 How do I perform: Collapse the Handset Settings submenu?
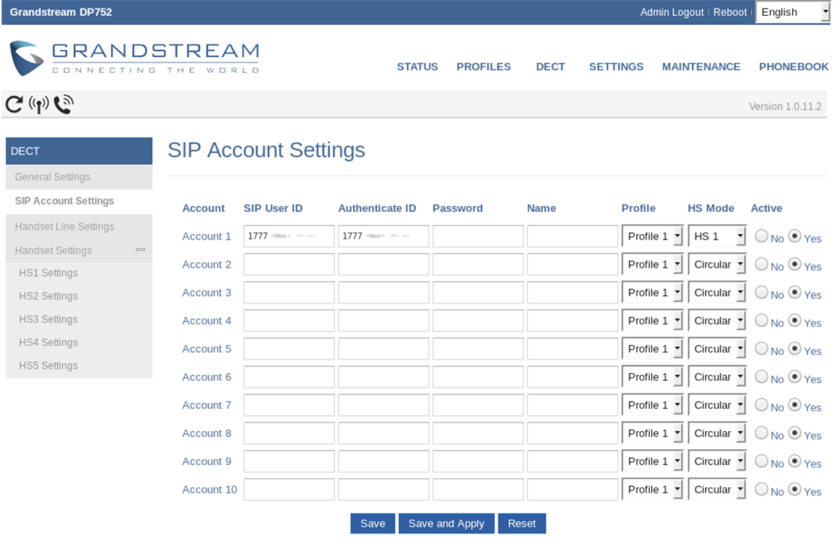pos(141,249)
